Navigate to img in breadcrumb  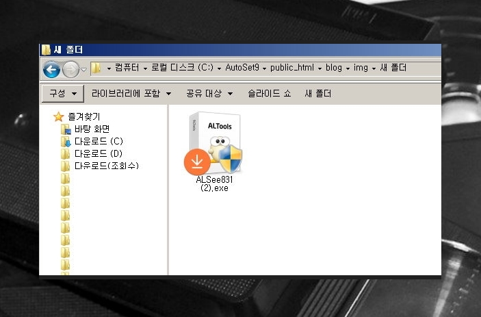tap(361, 68)
